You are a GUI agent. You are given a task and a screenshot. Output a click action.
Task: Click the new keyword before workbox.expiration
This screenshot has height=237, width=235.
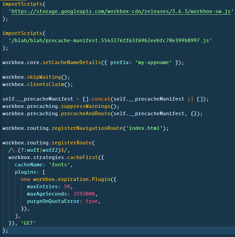coord(25,179)
